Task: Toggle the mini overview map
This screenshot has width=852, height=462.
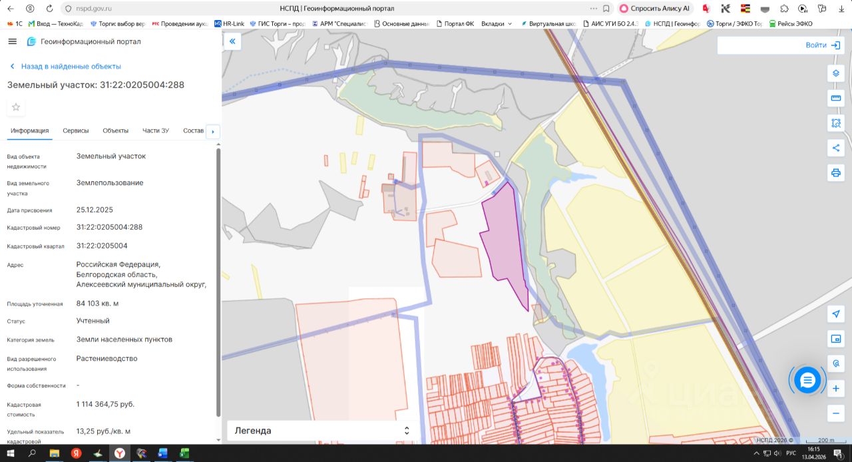Action: (835, 339)
